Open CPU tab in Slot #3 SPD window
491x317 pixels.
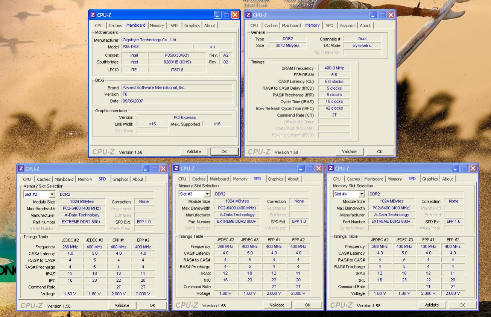[x=182, y=179]
